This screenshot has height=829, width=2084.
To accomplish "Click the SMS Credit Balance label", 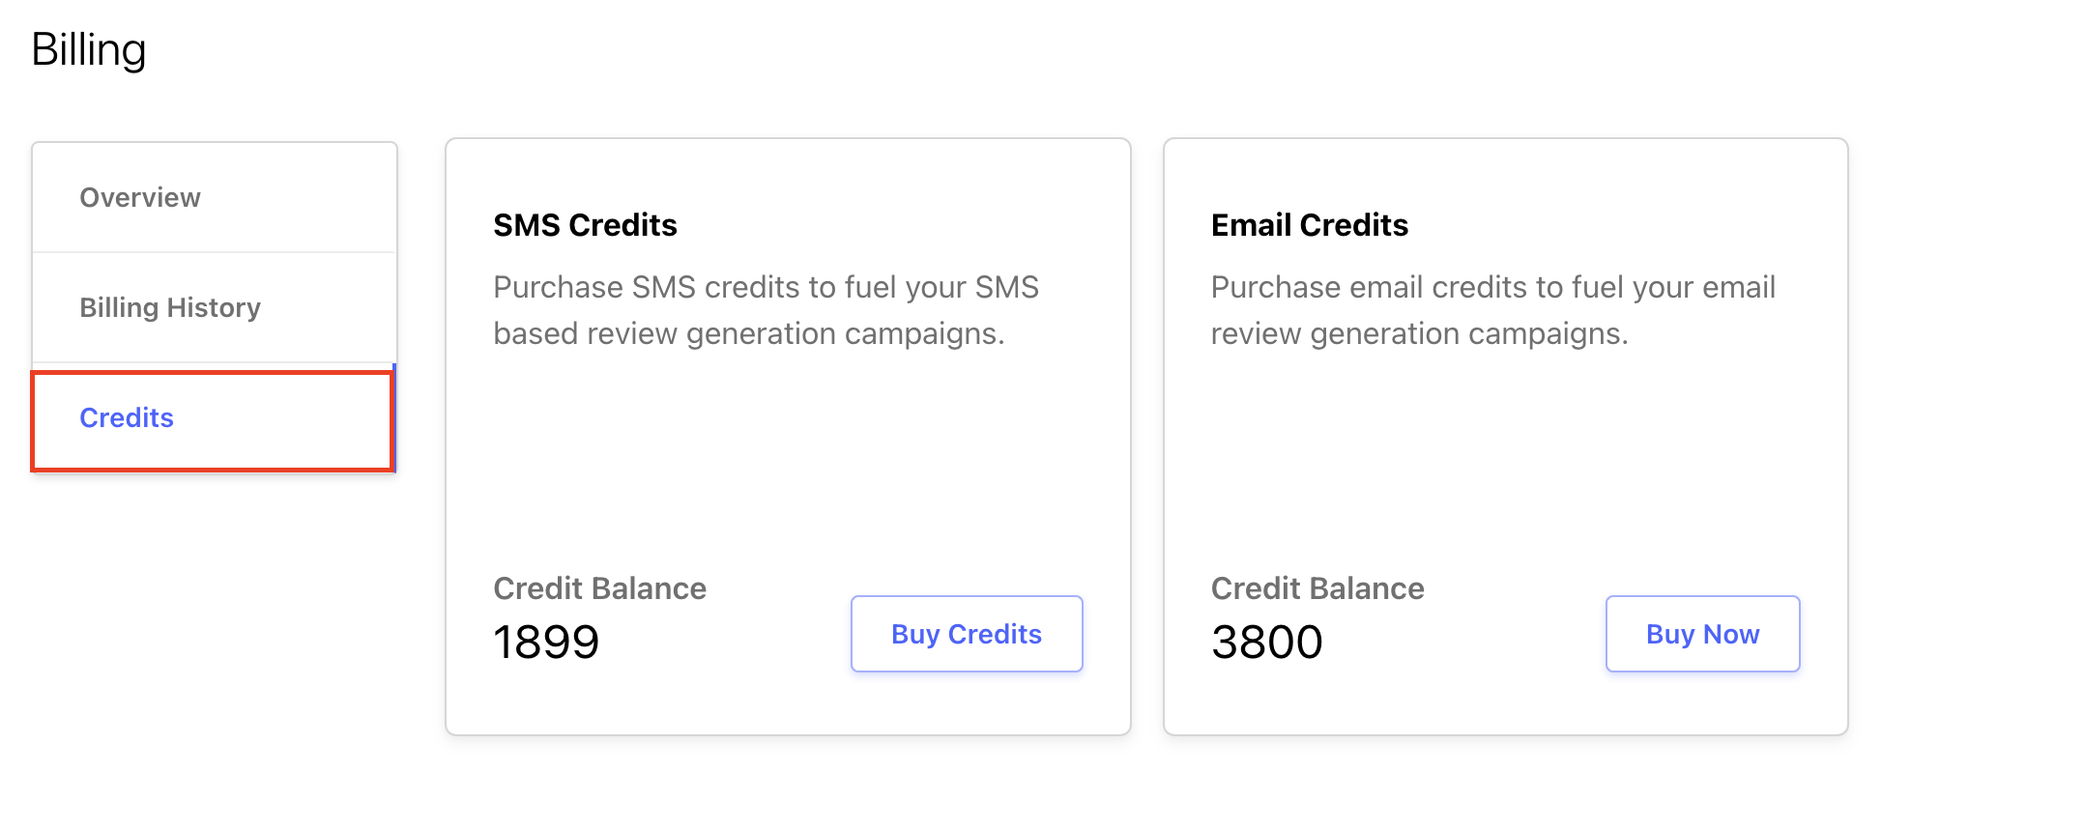I will coord(599,588).
